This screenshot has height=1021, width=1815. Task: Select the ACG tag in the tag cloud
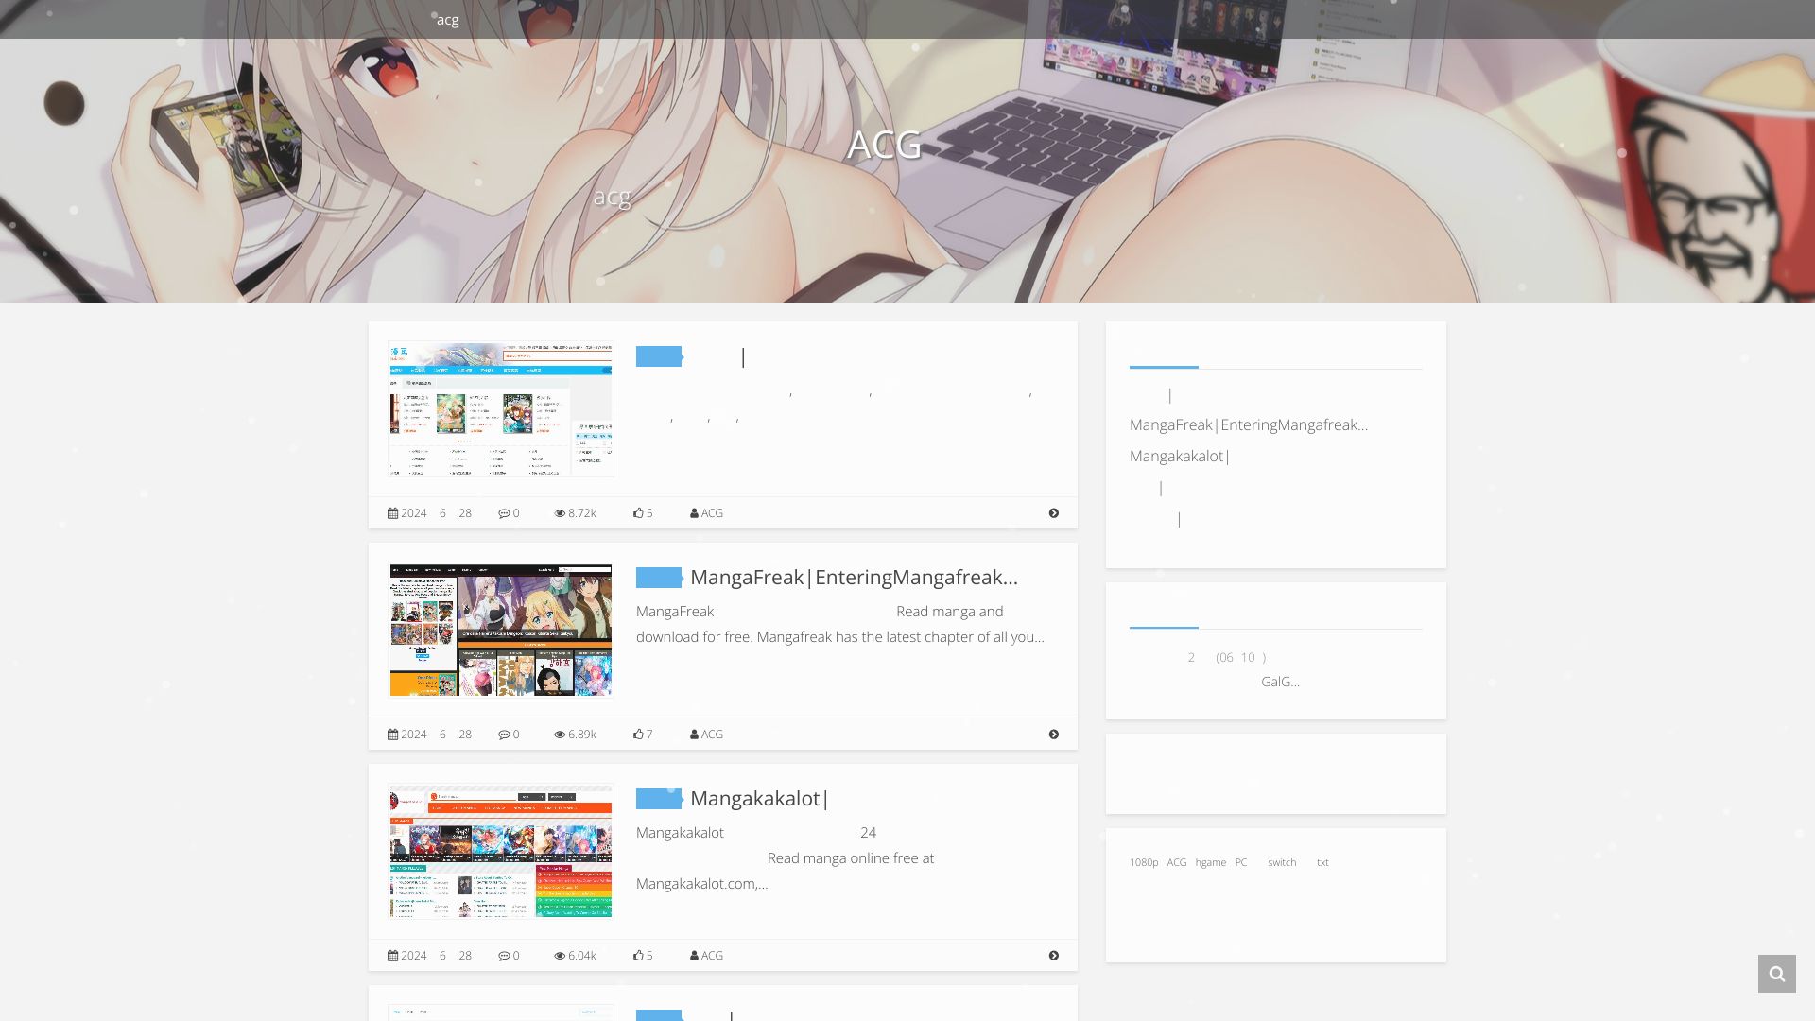(x=1177, y=862)
